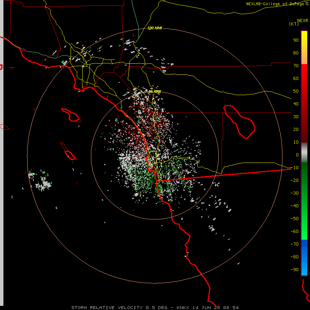Click the 0 value on velocity scale
The width and height of the screenshot is (310, 310).
(297, 155)
